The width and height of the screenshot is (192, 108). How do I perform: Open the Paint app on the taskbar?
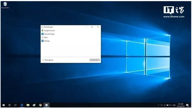34,105
